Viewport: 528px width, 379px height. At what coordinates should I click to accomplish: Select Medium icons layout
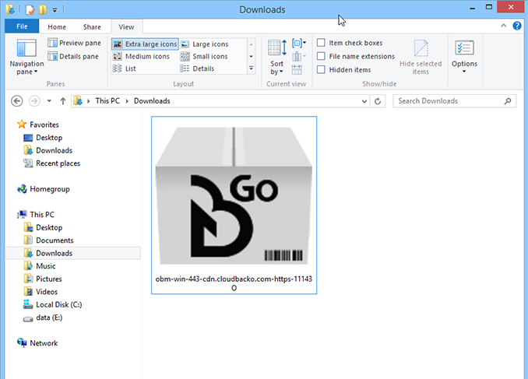(x=142, y=57)
